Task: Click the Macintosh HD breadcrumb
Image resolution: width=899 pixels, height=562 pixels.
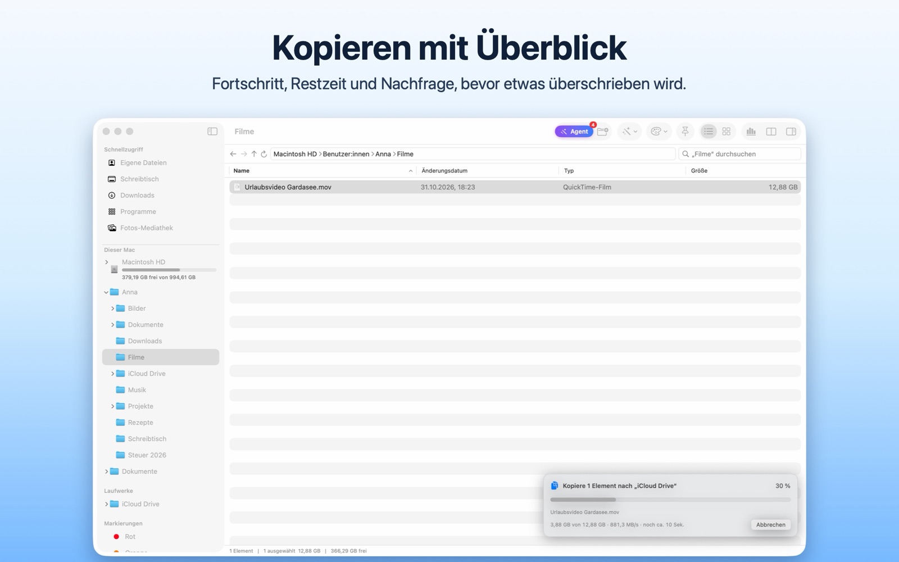Action: click(x=295, y=154)
